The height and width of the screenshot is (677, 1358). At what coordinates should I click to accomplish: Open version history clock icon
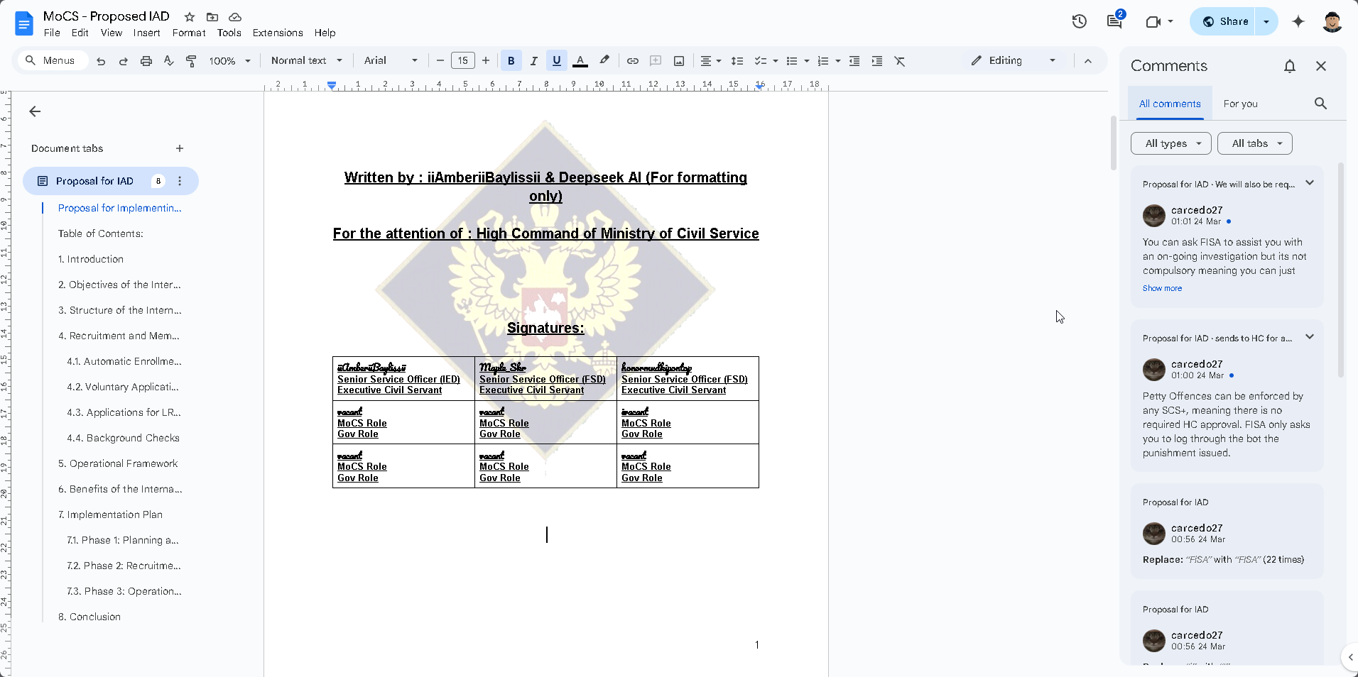point(1080,21)
